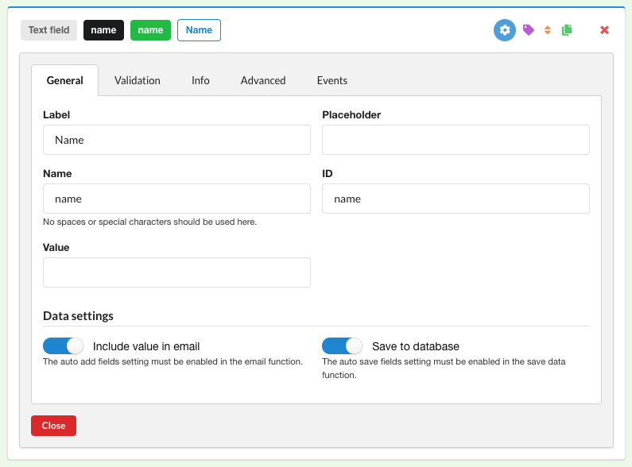Click the outlined blue Name badge
632x467 pixels.
click(x=199, y=30)
